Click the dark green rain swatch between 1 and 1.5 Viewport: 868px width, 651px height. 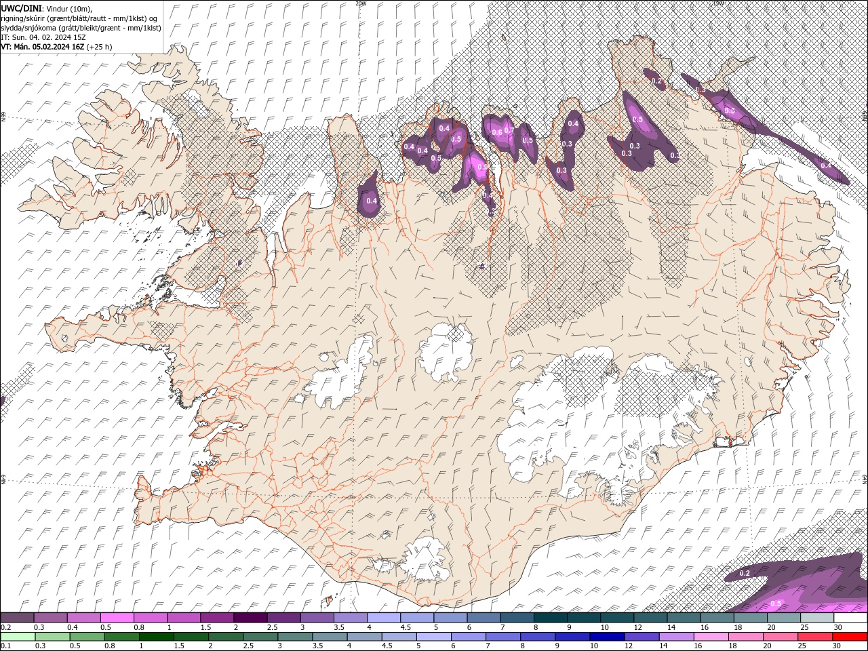point(157,637)
